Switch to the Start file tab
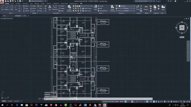The width and height of the screenshot is (191, 107). (4, 16)
